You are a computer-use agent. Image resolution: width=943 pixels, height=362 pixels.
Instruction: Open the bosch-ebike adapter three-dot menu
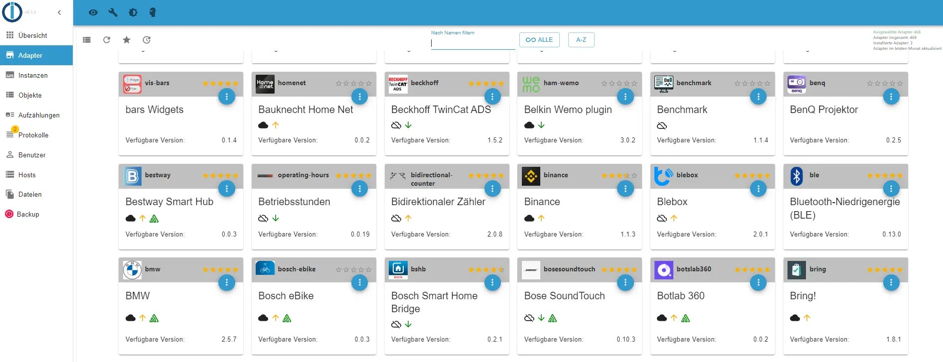(x=359, y=283)
